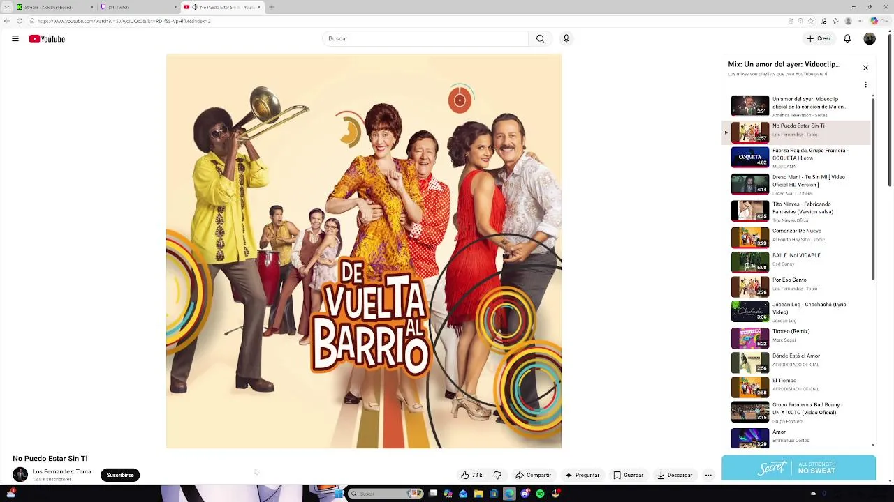Play Por Eso Canto playlist item
Viewport: 894px width, 502px height.
[x=796, y=286]
